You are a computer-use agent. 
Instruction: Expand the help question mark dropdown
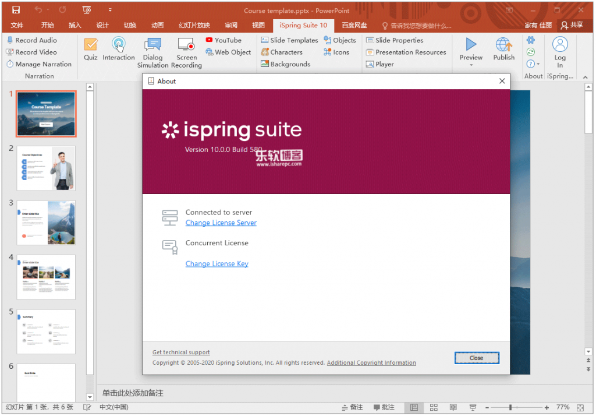[538, 64]
